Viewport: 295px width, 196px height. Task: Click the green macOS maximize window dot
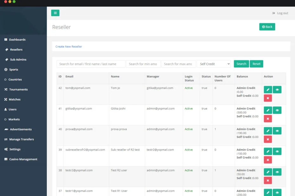[14, 2]
